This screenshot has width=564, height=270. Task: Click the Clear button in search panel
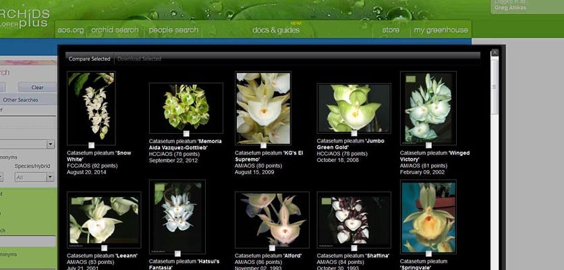point(37,87)
